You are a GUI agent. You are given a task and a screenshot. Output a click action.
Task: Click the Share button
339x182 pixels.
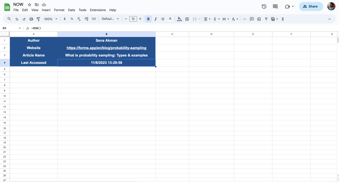[x=311, y=6]
